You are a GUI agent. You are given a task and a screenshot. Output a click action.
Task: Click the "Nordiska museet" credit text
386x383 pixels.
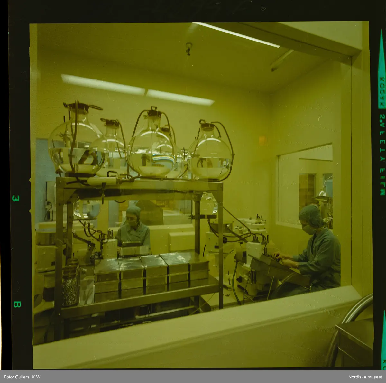[364, 377]
